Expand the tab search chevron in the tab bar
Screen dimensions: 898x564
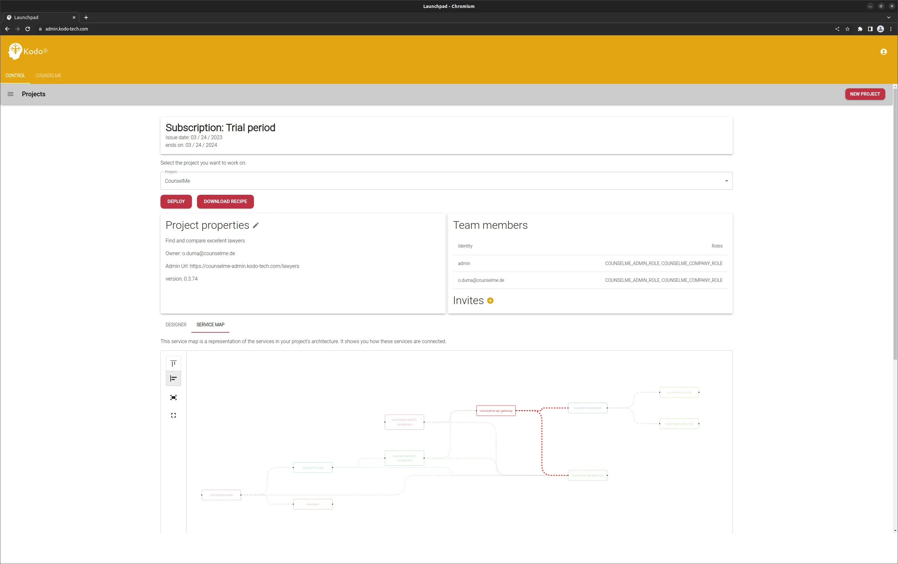click(x=889, y=17)
